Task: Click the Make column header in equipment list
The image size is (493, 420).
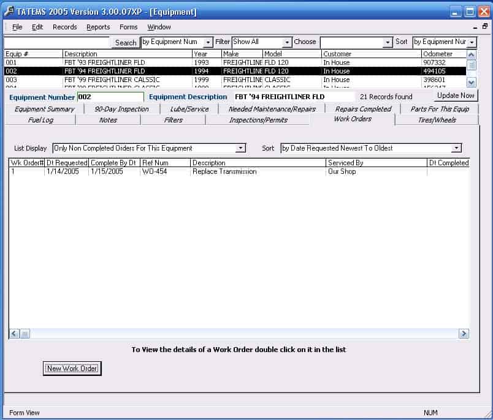Action: pyautogui.click(x=242, y=54)
